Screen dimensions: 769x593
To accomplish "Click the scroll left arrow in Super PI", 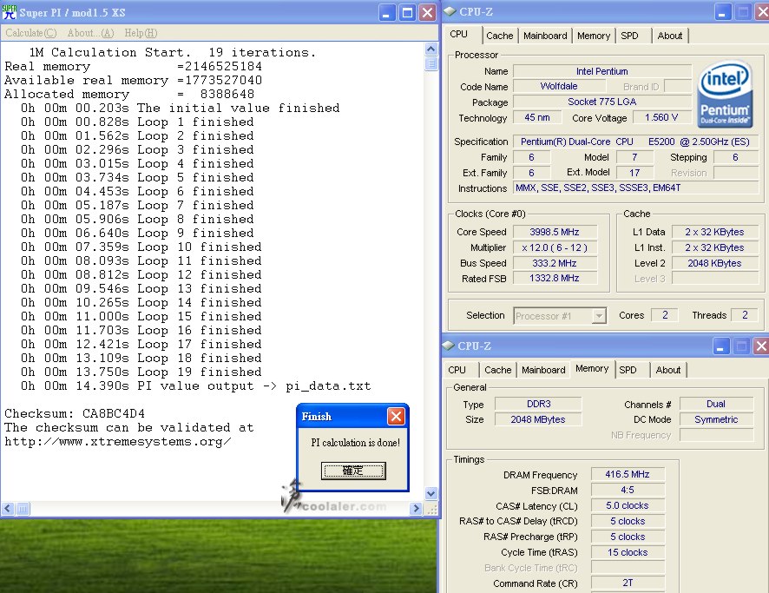I will (x=7, y=509).
